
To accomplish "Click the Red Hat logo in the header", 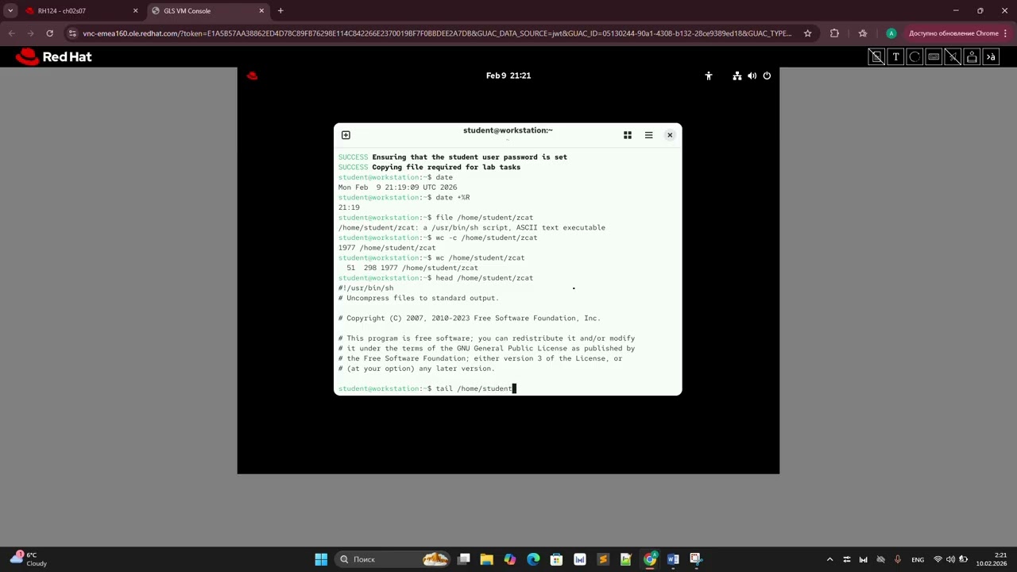I will [x=53, y=56].
